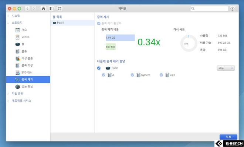Select 가상 볼륨 in the storage menu
The height and width of the screenshot is (147, 244).
tap(27, 58)
